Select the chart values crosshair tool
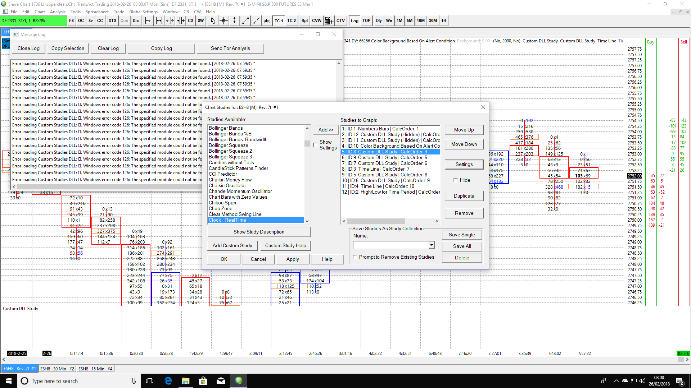The width and height of the screenshot is (691, 388). [224, 21]
